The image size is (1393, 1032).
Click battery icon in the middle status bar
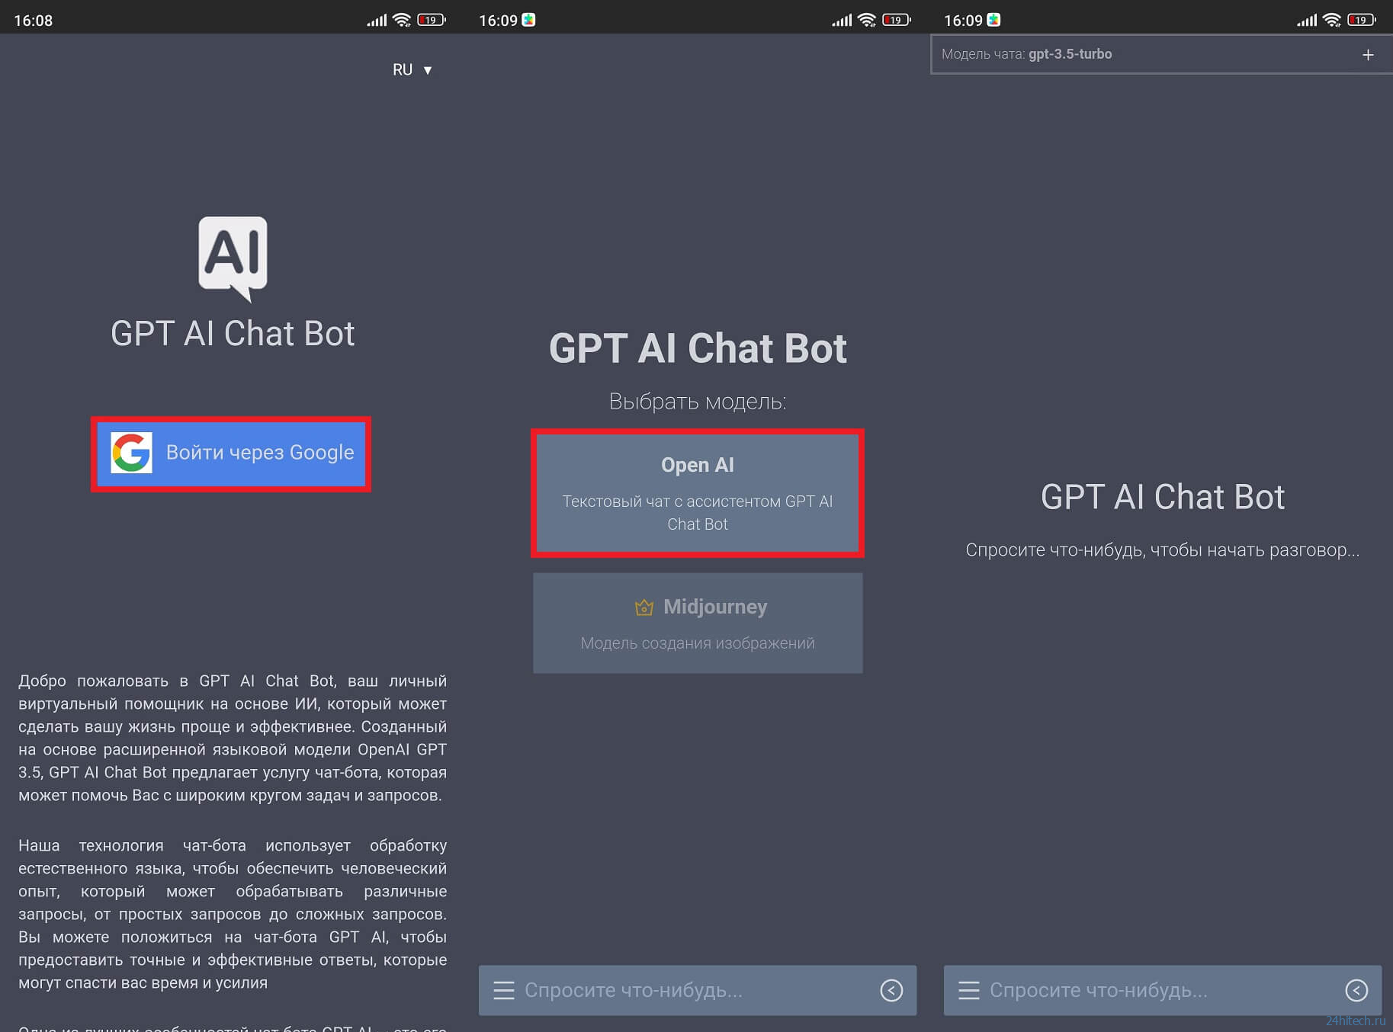tap(897, 20)
